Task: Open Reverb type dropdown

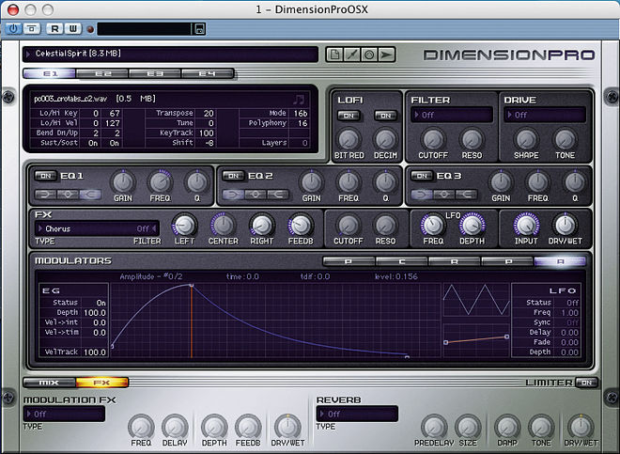Action: [357, 414]
